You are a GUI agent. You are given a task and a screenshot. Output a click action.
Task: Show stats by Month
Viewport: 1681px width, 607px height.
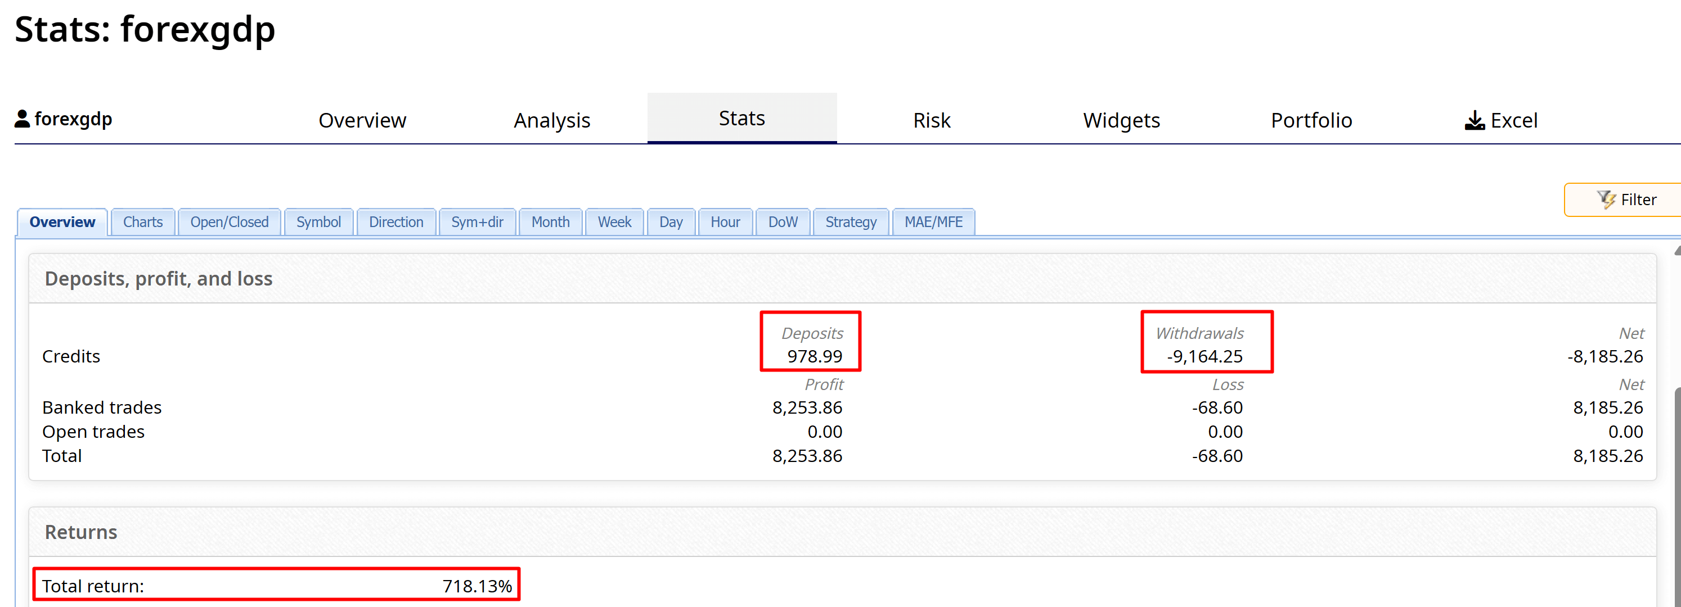click(x=550, y=223)
